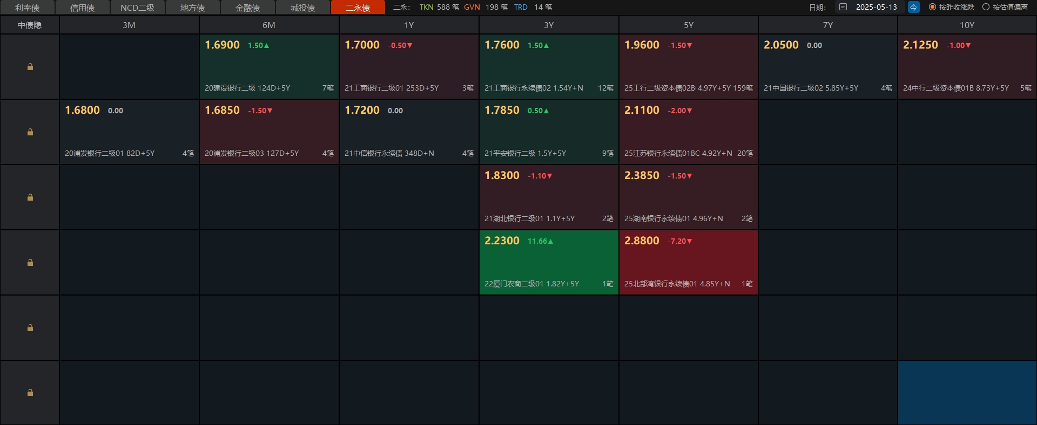
Task: Open 24中行二级资本债01B cell
Action: 967,67
